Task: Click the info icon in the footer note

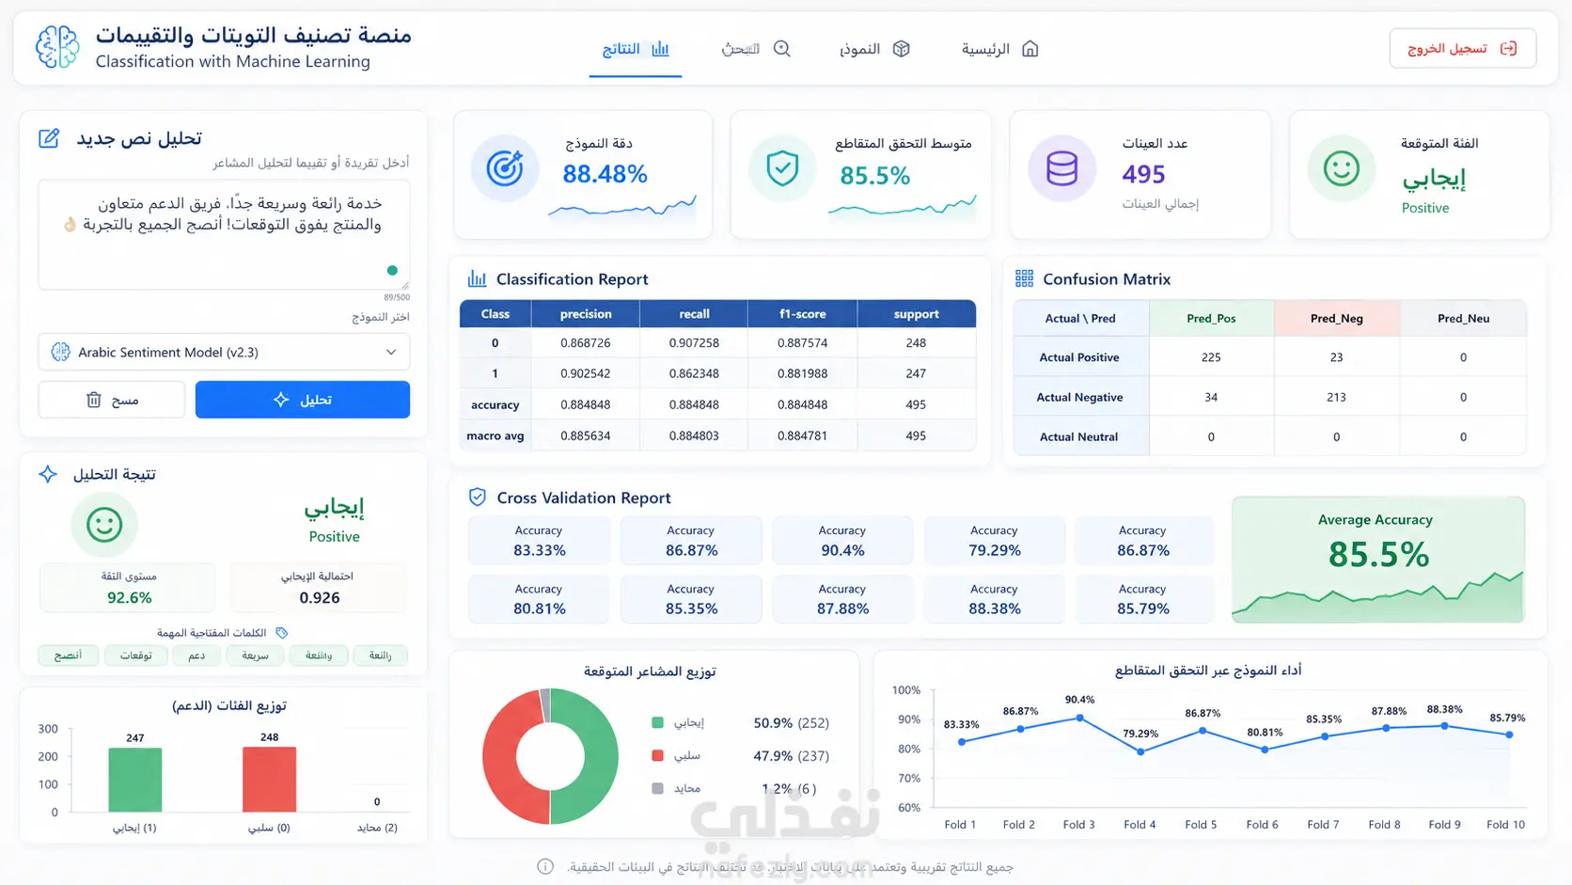Action: click(545, 866)
